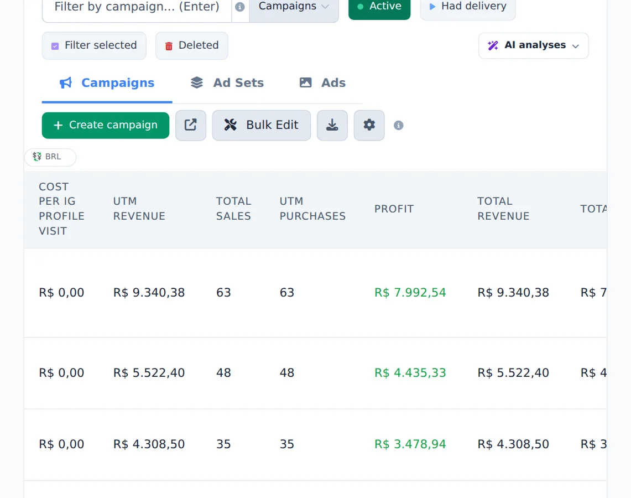Open the gear settings button
Image resolution: width=631 pixels, height=498 pixels.
point(369,125)
